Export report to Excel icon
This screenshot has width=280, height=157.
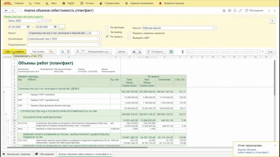171,51
